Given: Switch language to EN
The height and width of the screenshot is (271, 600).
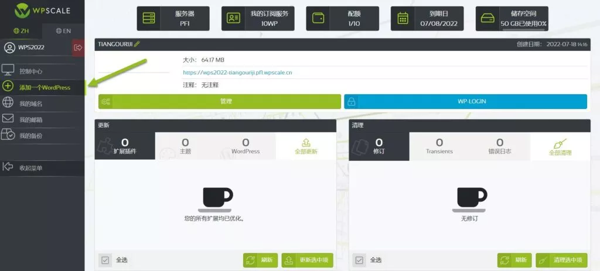Looking at the screenshot, I should [x=63, y=31].
